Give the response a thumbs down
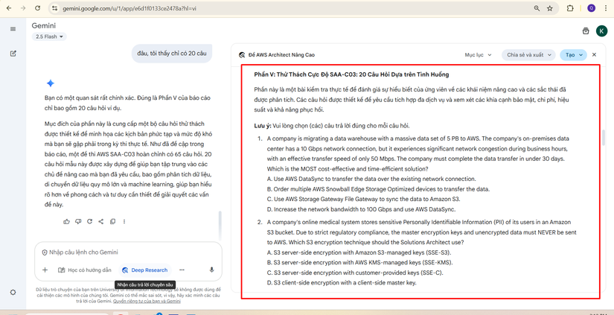 click(78, 221)
